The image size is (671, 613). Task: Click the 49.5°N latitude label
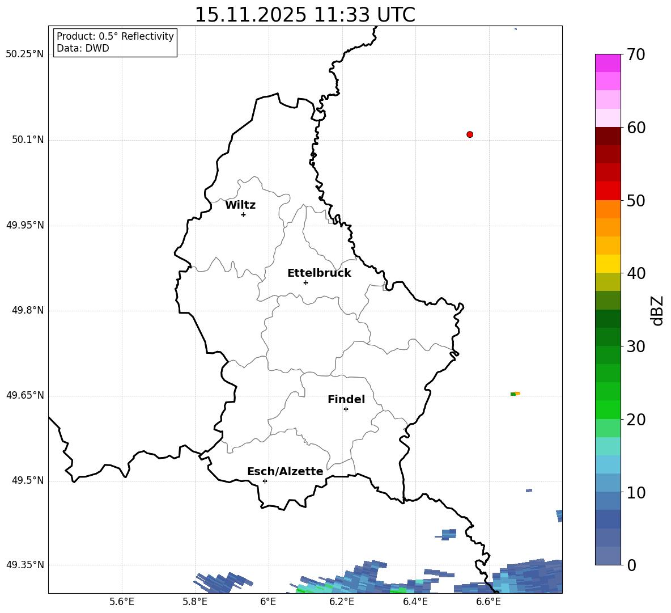(28, 480)
